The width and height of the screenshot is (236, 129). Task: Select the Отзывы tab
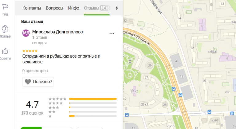[96, 8]
